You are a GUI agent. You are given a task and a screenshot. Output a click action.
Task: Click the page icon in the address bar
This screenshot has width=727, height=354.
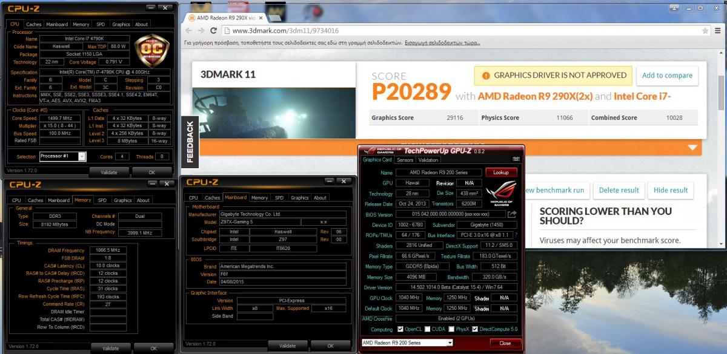point(227,30)
